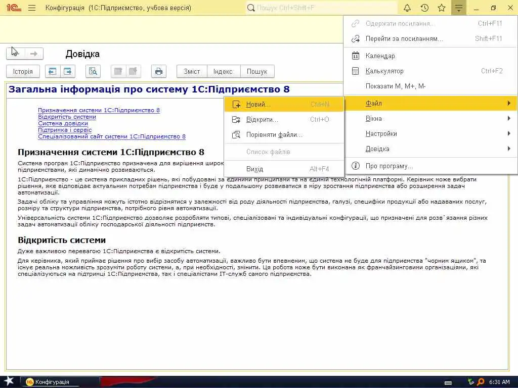518x388 pixels.
Task: Click the calendar icon beside Календар
Action: [356, 56]
